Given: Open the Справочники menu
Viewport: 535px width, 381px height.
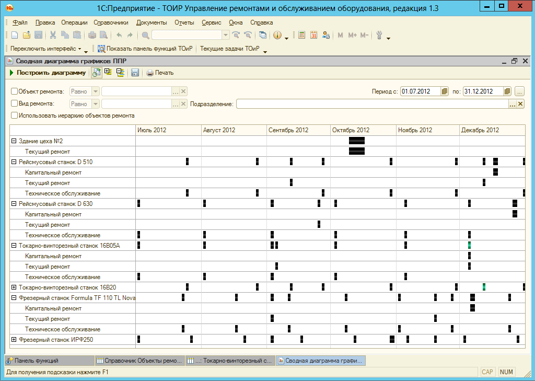Looking at the screenshot, I should tap(111, 22).
